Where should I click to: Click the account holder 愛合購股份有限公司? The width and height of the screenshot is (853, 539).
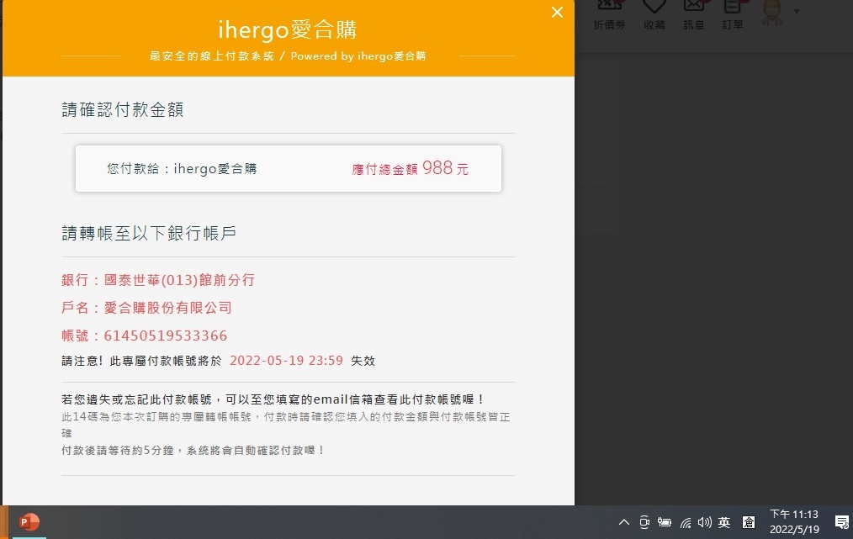(x=168, y=308)
